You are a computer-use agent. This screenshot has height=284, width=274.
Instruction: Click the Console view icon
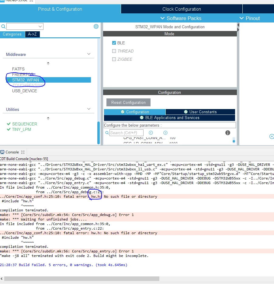(x=2, y=152)
